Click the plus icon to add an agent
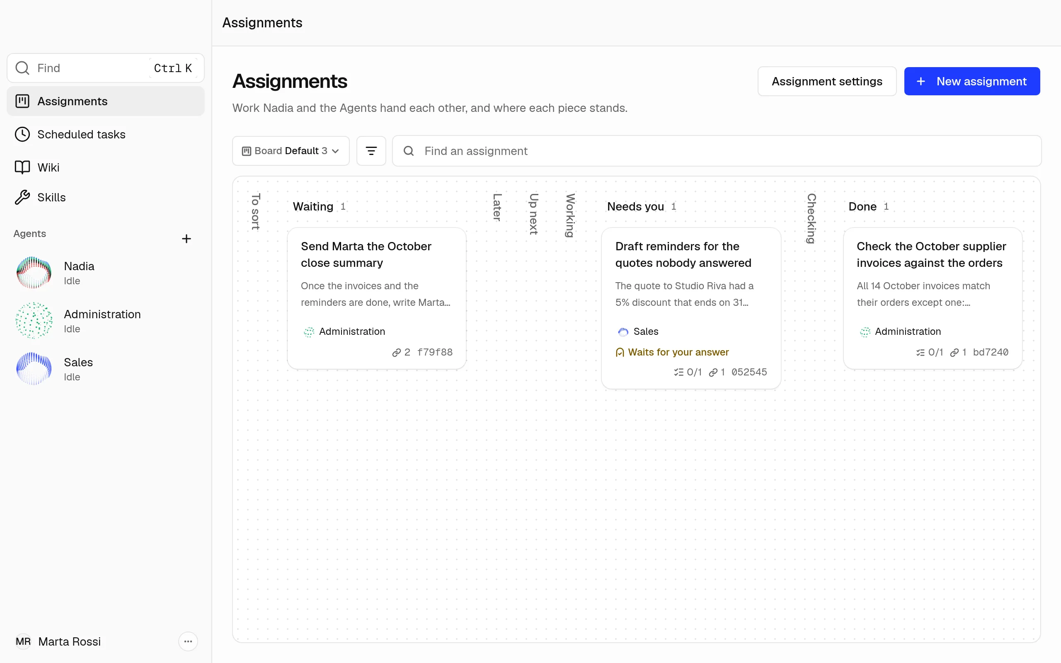 point(187,239)
